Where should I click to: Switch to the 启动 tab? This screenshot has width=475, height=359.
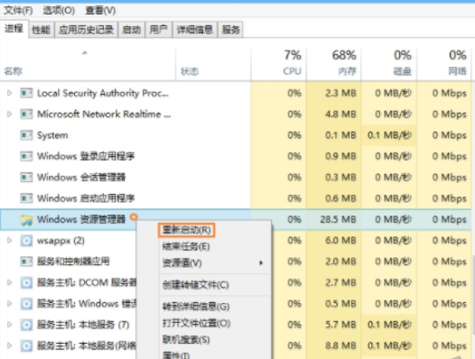click(x=132, y=30)
